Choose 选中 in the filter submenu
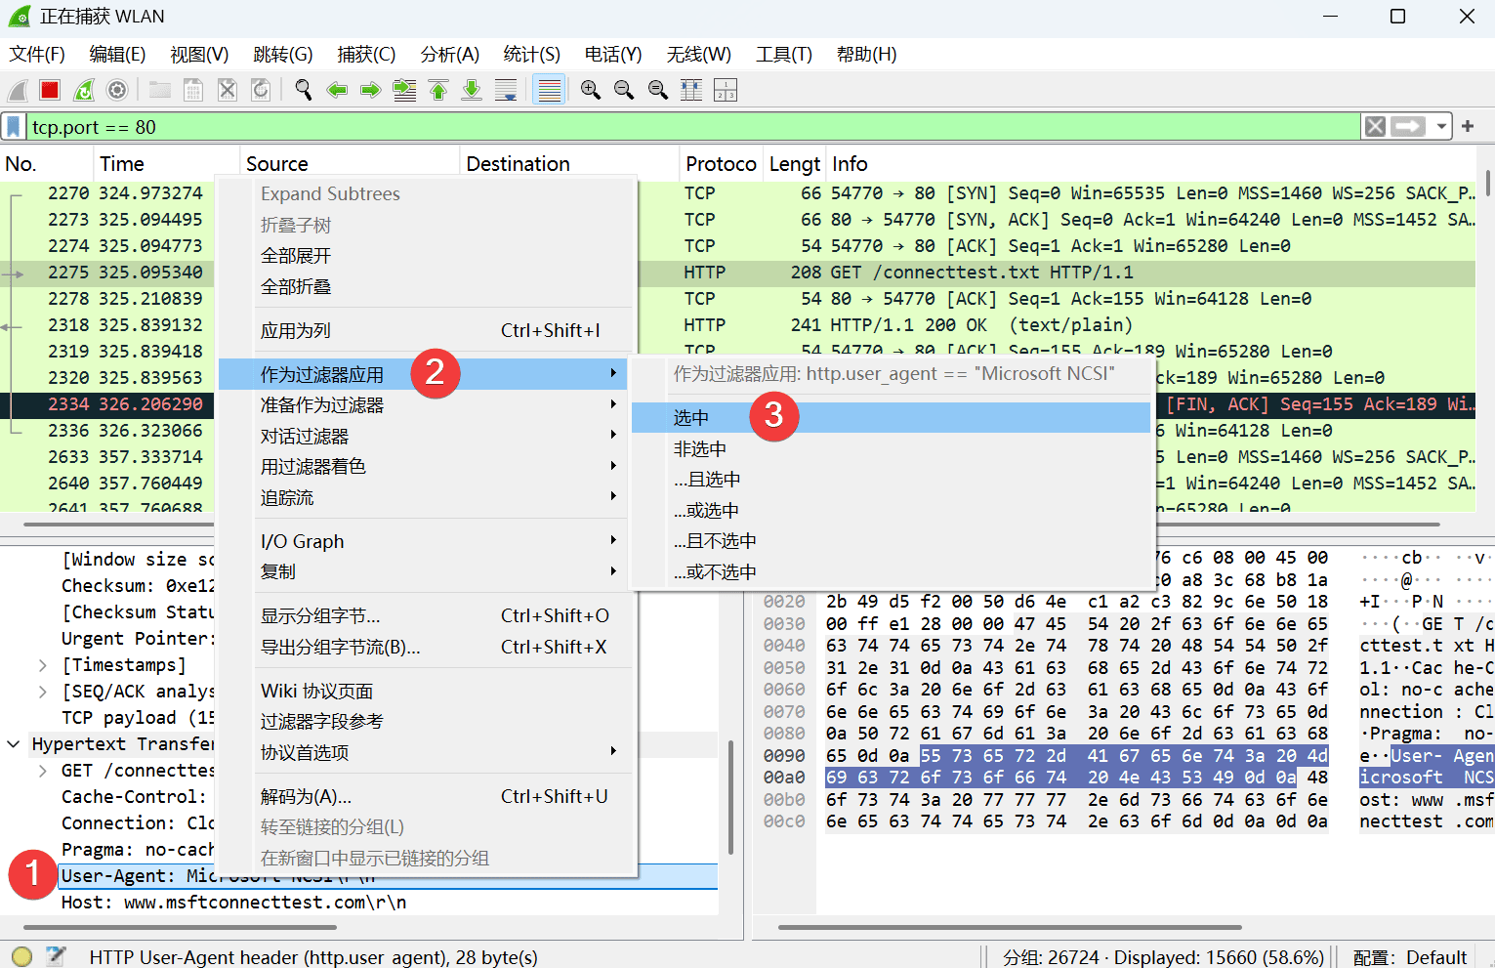 point(691,418)
